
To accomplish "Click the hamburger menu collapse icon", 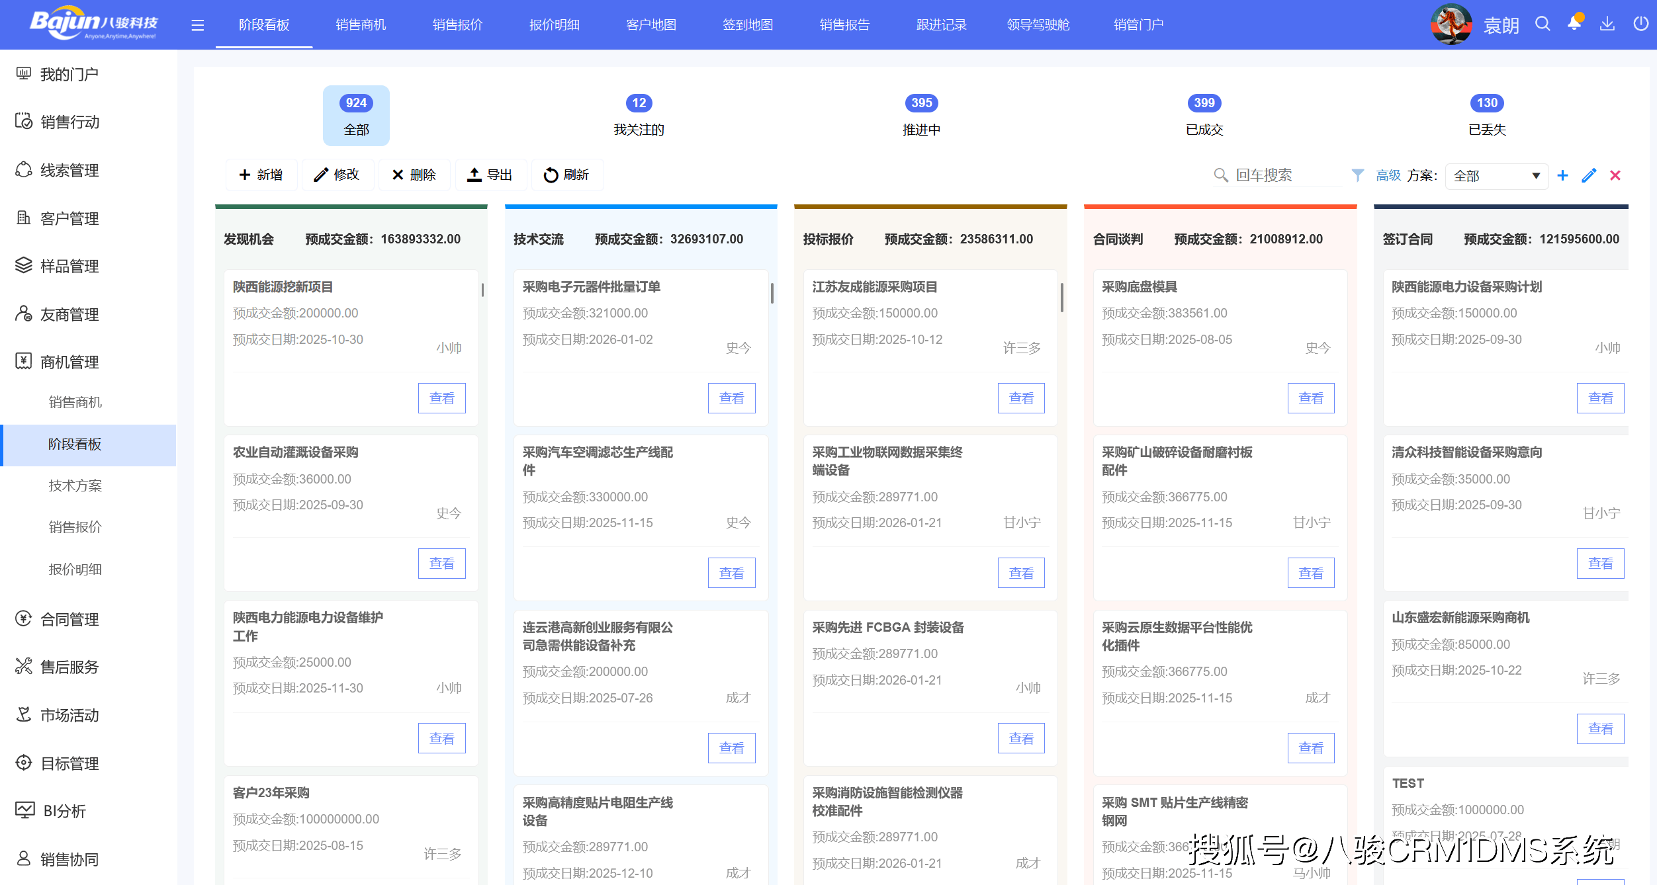I will 197,25.
